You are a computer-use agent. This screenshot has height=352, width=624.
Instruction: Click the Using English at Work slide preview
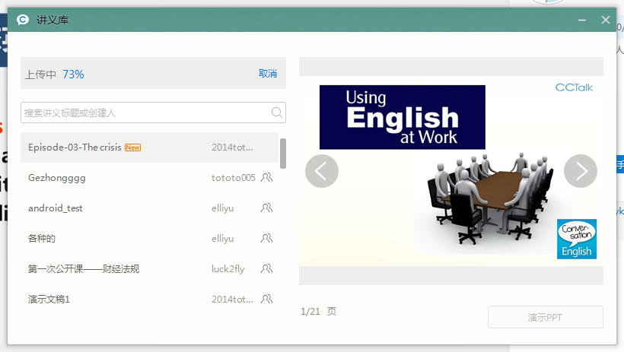tap(450, 171)
